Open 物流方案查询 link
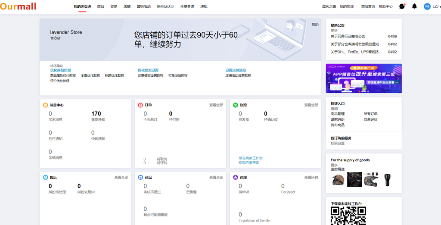 (249, 162)
